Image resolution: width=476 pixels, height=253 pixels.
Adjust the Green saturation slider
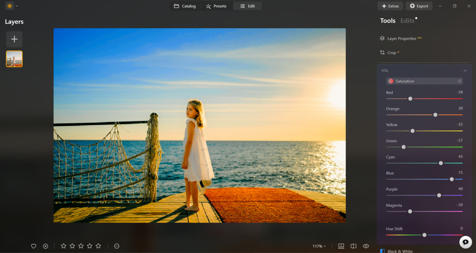[403, 147]
